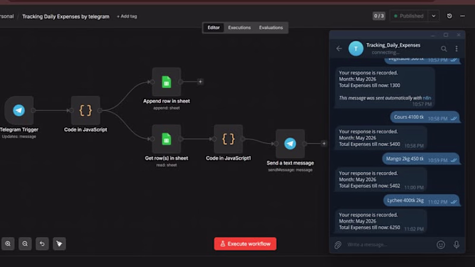Click the 0/3 counter badge
Image resolution: width=475 pixels, height=267 pixels.
coord(379,16)
